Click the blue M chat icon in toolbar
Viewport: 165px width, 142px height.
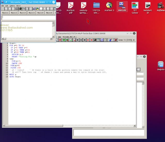pos(102,40)
